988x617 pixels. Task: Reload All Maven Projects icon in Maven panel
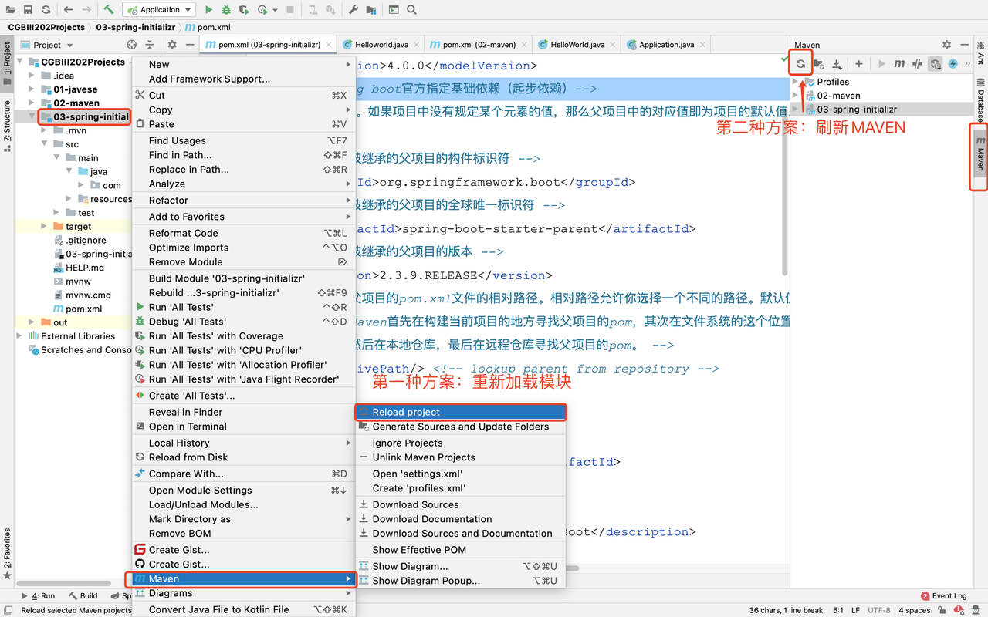(x=800, y=64)
